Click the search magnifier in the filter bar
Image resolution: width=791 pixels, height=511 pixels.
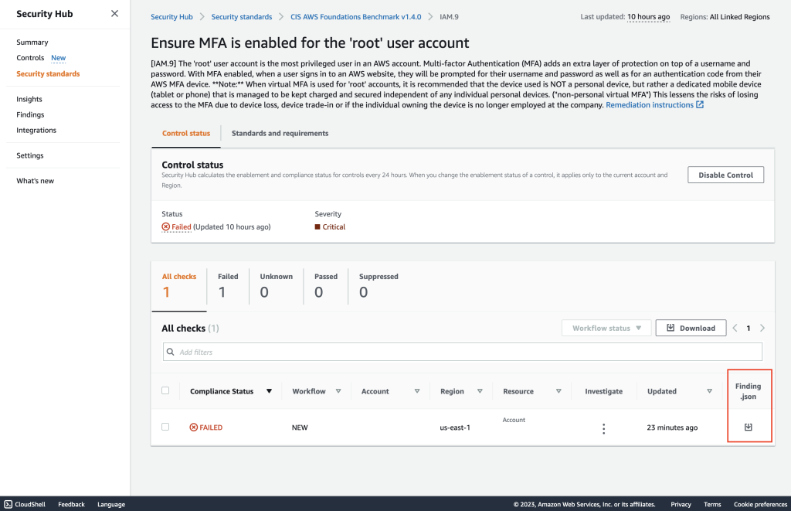coord(171,352)
